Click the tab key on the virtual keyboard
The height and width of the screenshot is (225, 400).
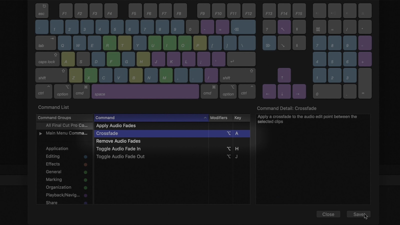46,43
